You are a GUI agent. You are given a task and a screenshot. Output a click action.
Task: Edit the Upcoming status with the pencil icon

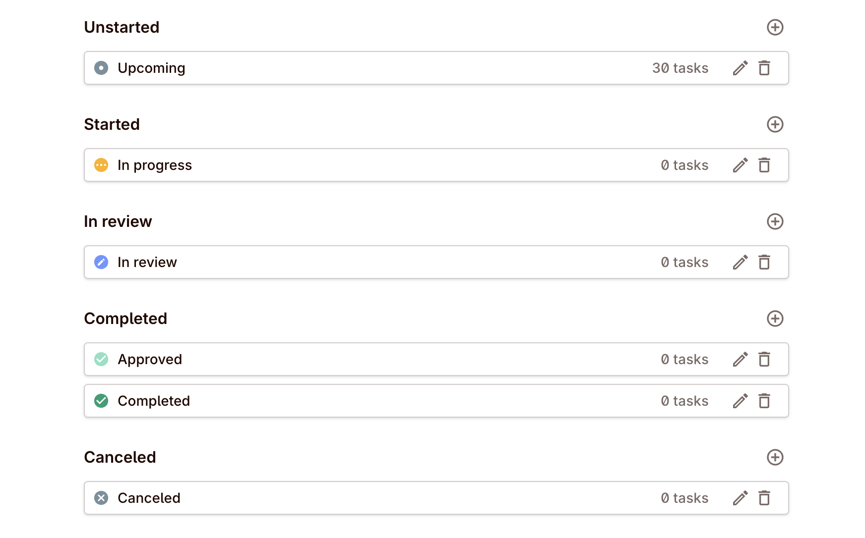click(x=740, y=68)
